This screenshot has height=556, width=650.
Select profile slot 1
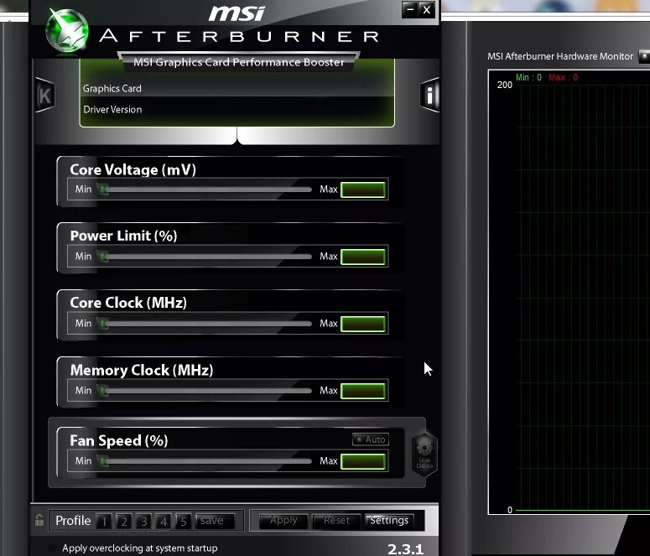(104, 521)
